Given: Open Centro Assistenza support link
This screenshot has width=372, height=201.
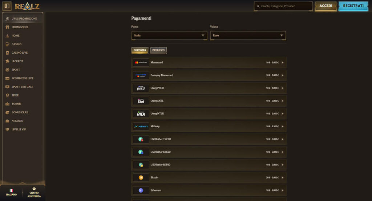Looking at the screenshot, I should pyautogui.click(x=34, y=192).
